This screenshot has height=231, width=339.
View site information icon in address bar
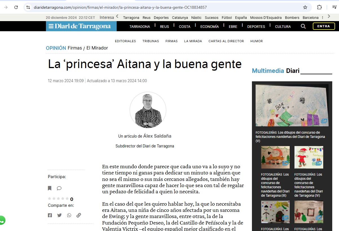click(x=28, y=7)
